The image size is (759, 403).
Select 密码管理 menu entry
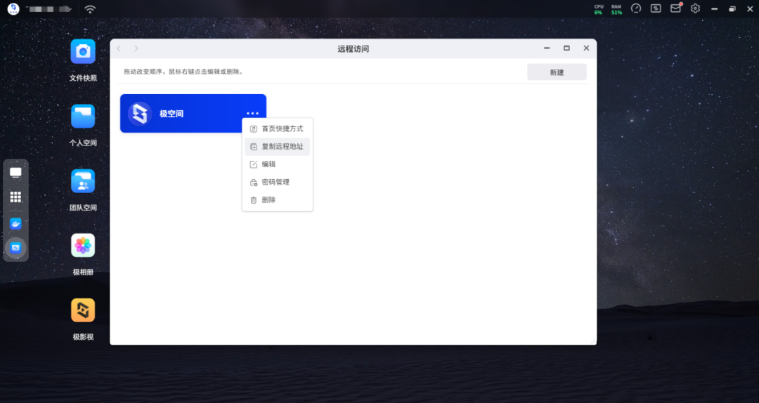278,183
